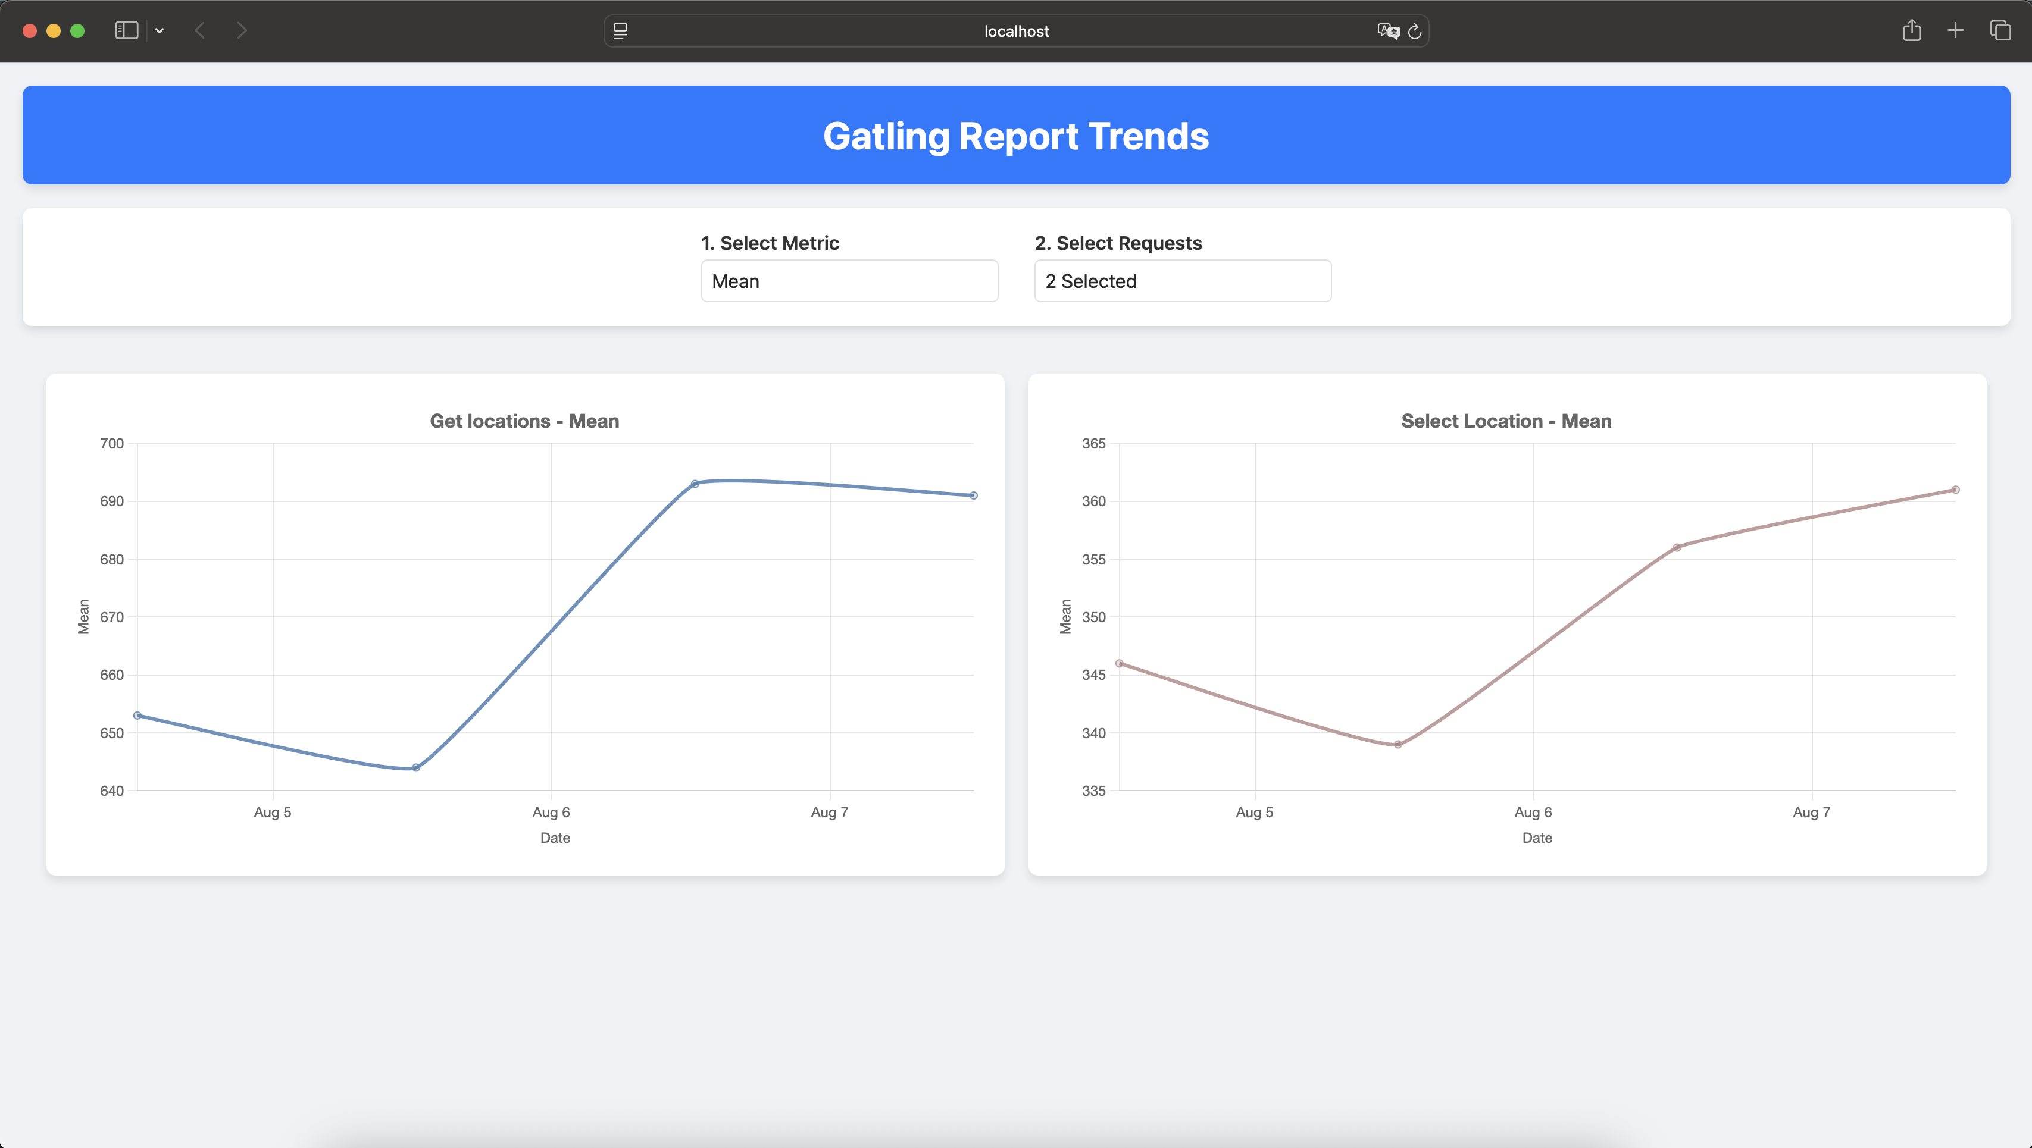Open the tab group dropdown chevron
The image size is (2032, 1148).
(160, 31)
